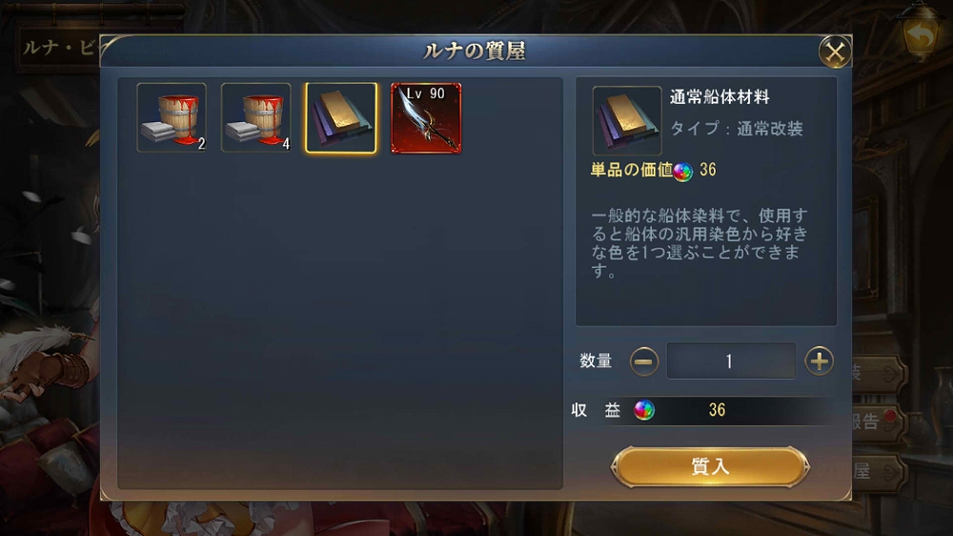
Task: Click the ルナ・ビ name plate at top left
Action: (59, 48)
